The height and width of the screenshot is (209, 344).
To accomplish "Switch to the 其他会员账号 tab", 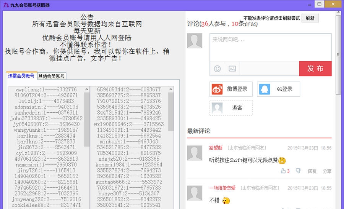I will [x=51, y=76].
